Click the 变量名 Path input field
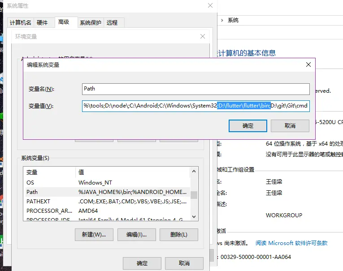The height and width of the screenshot is (271, 343). click(x=196, y=89)
